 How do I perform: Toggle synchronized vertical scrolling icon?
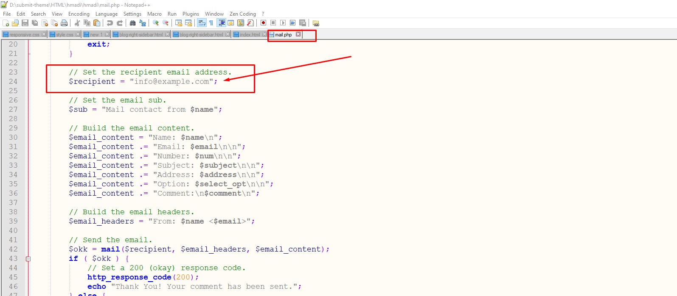(x=178, y=23)
